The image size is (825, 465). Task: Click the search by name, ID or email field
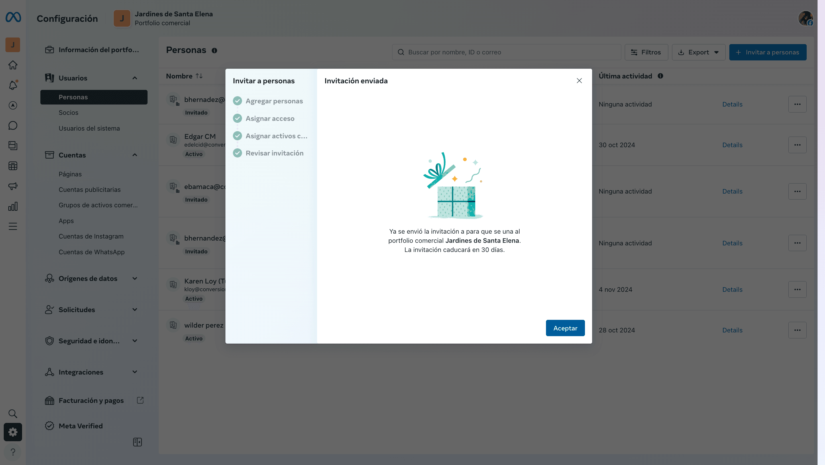pyautogui.click(x=506, y=52)
